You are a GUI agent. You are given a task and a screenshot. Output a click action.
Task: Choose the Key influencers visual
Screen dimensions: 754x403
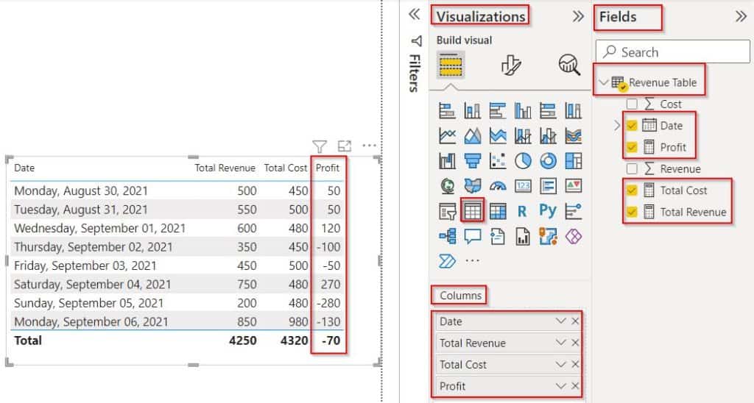pyautogui.click(x=573, y=211)
